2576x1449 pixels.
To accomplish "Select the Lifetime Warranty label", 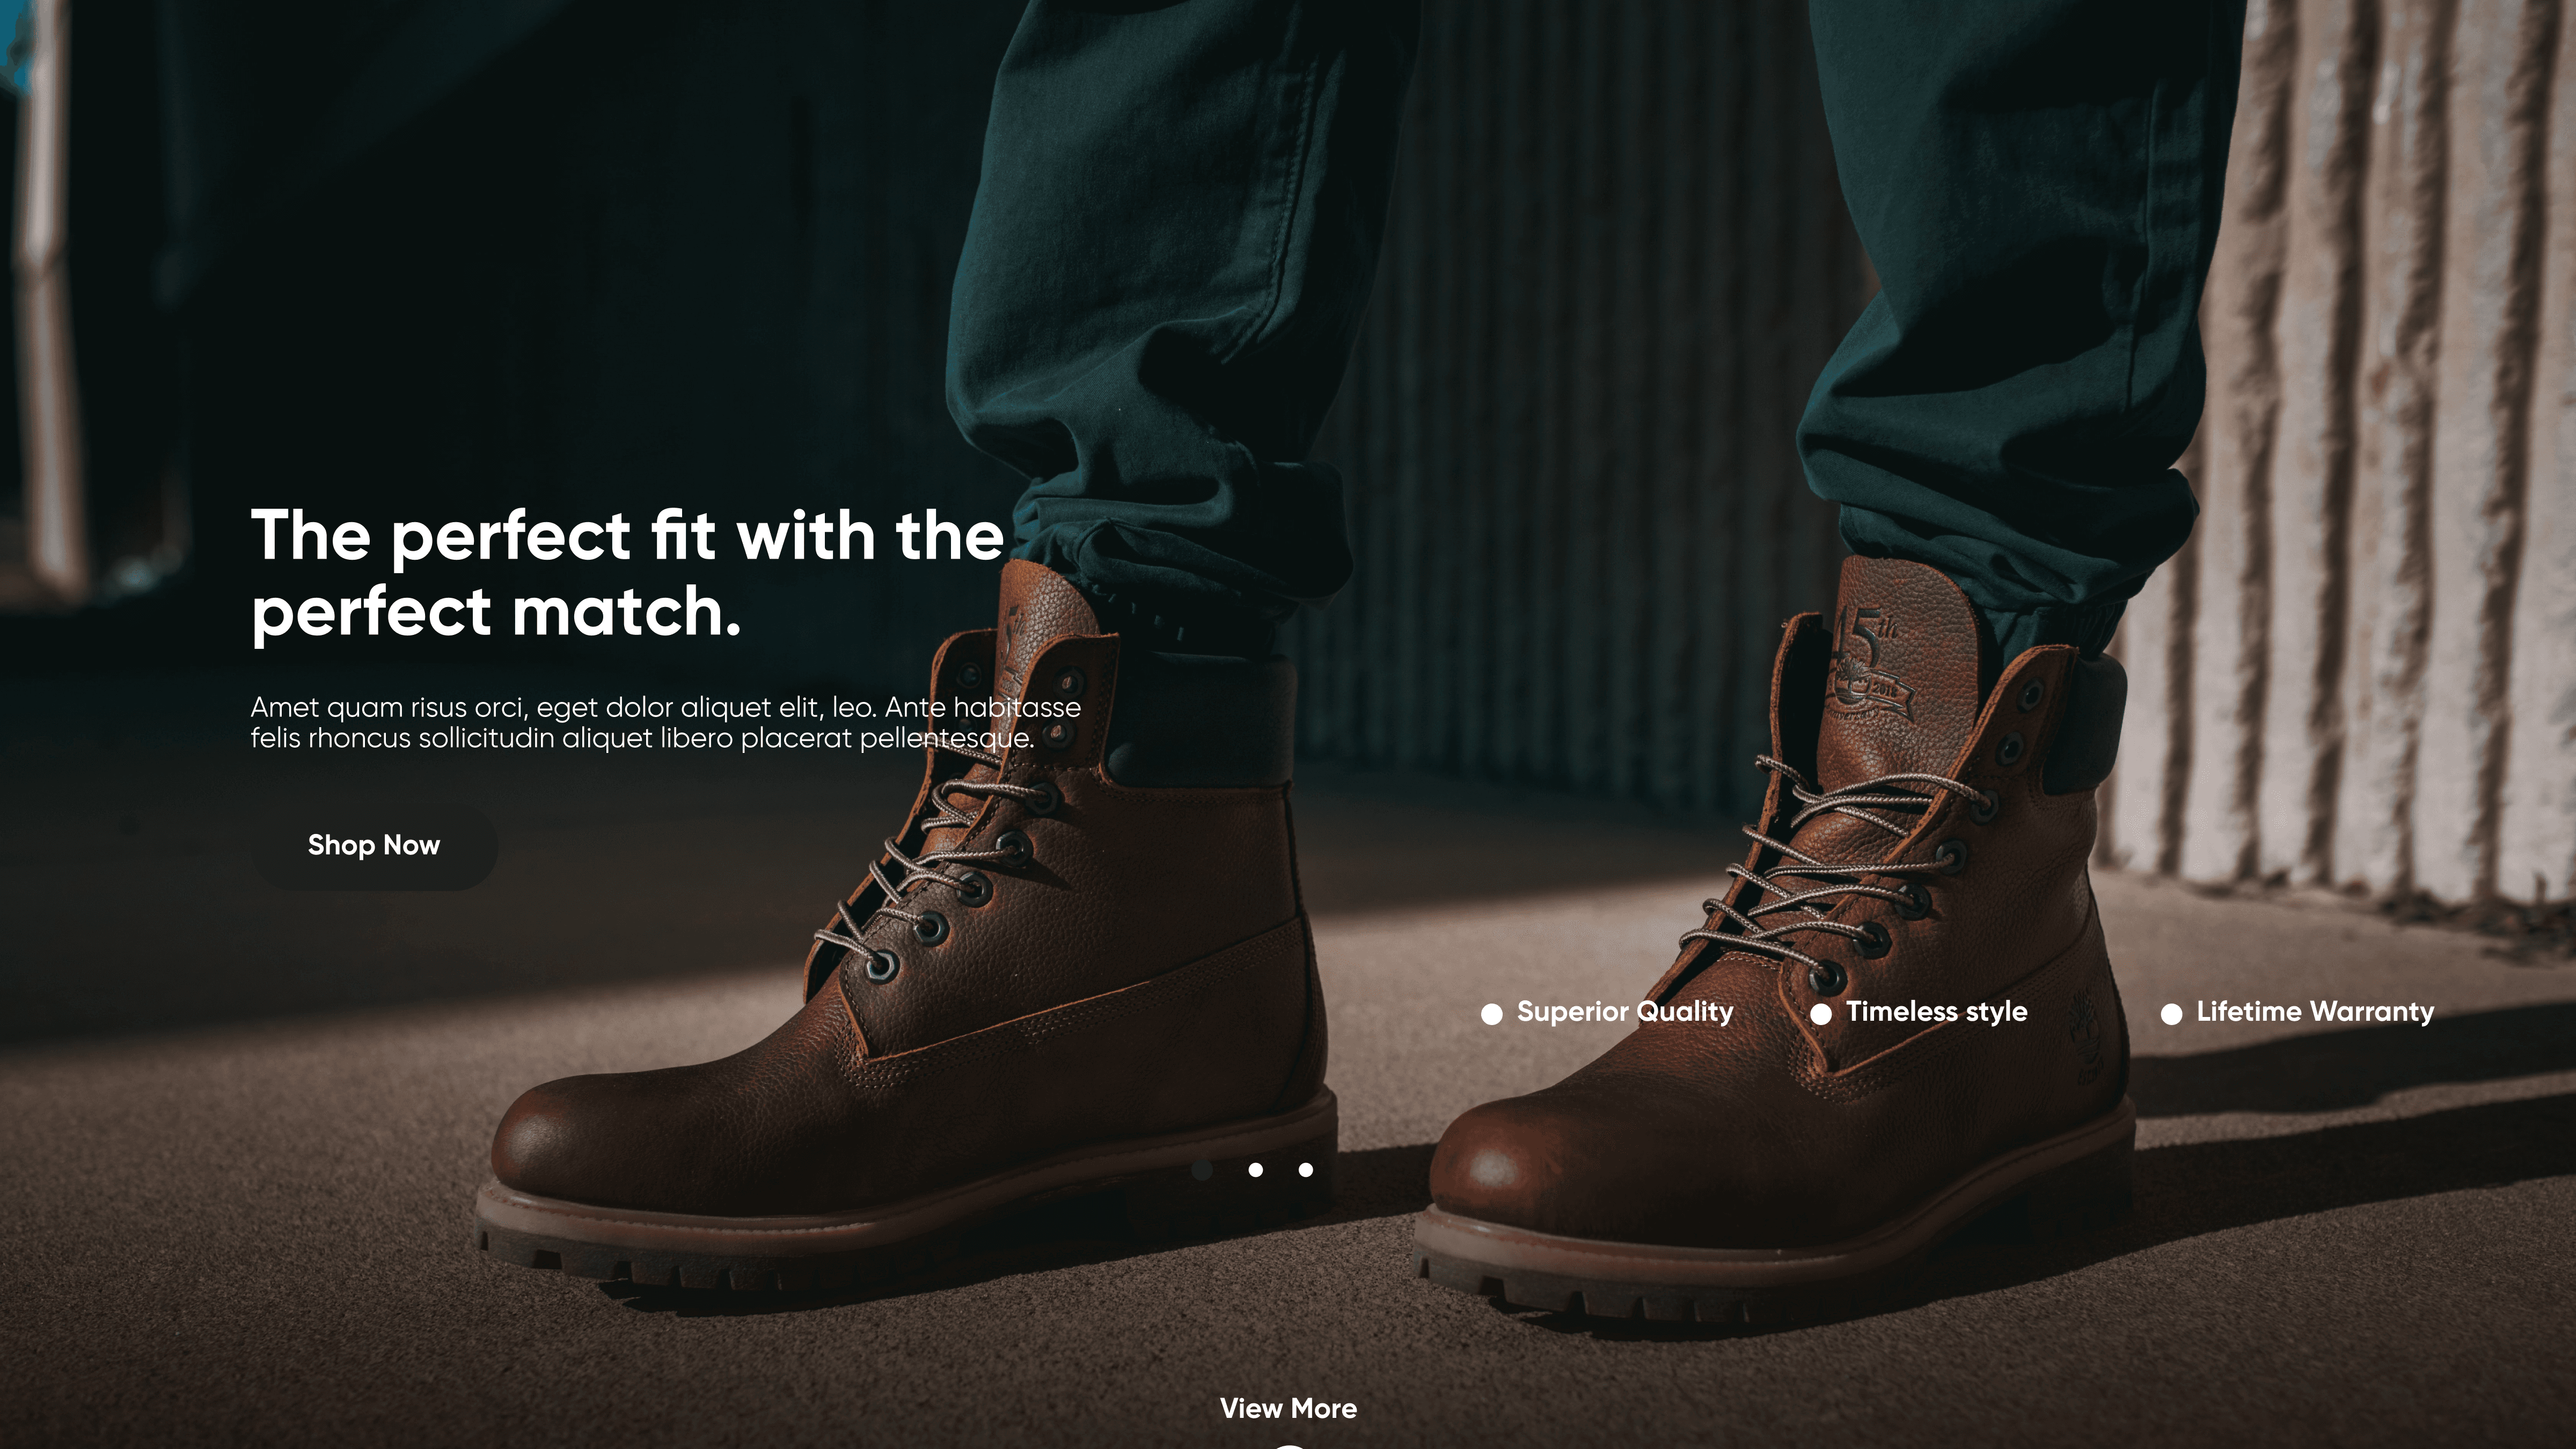I will coord(2315,1012).
